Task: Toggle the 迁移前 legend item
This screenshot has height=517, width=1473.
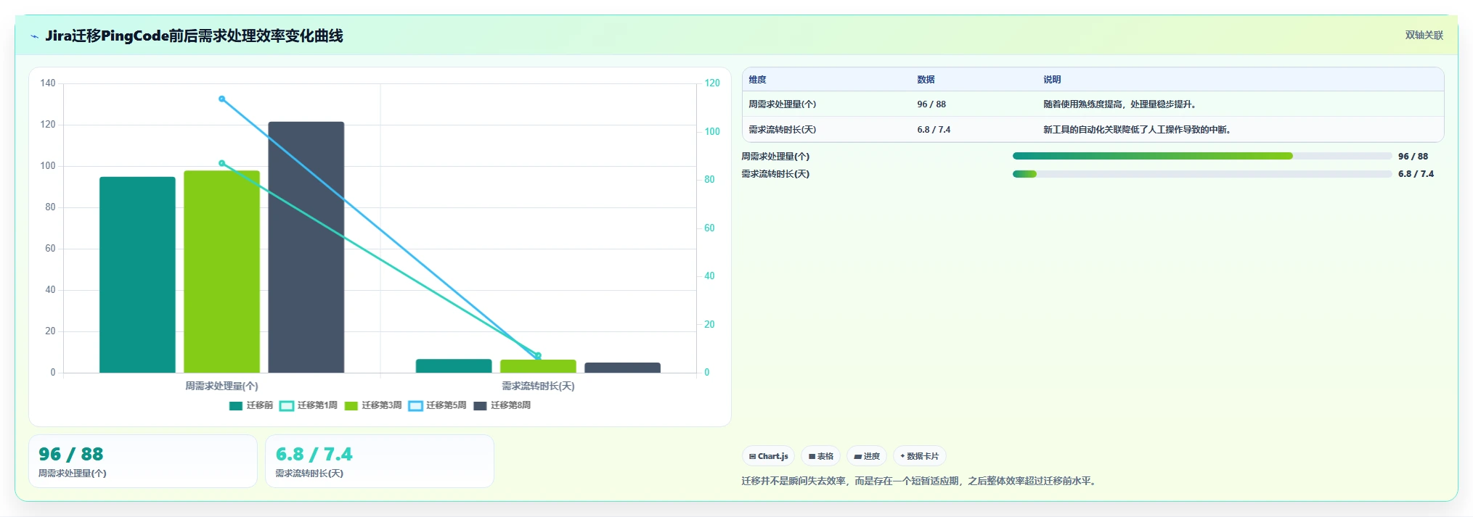Action: pos(251,405)
